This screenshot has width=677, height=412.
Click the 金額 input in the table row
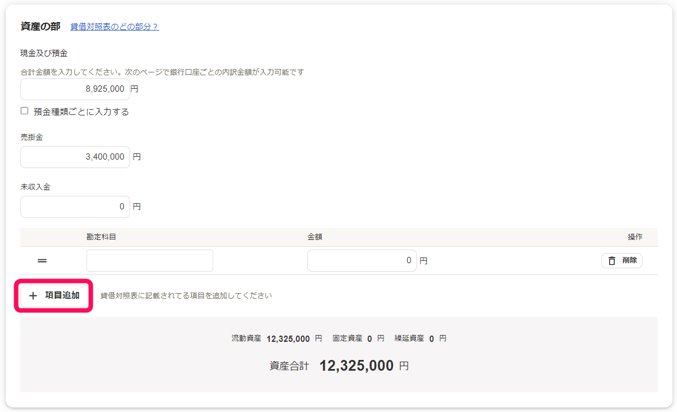coord(361,261)
